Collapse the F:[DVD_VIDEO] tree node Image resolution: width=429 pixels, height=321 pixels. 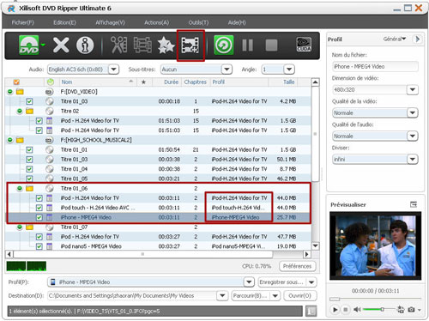click(10, 92)
